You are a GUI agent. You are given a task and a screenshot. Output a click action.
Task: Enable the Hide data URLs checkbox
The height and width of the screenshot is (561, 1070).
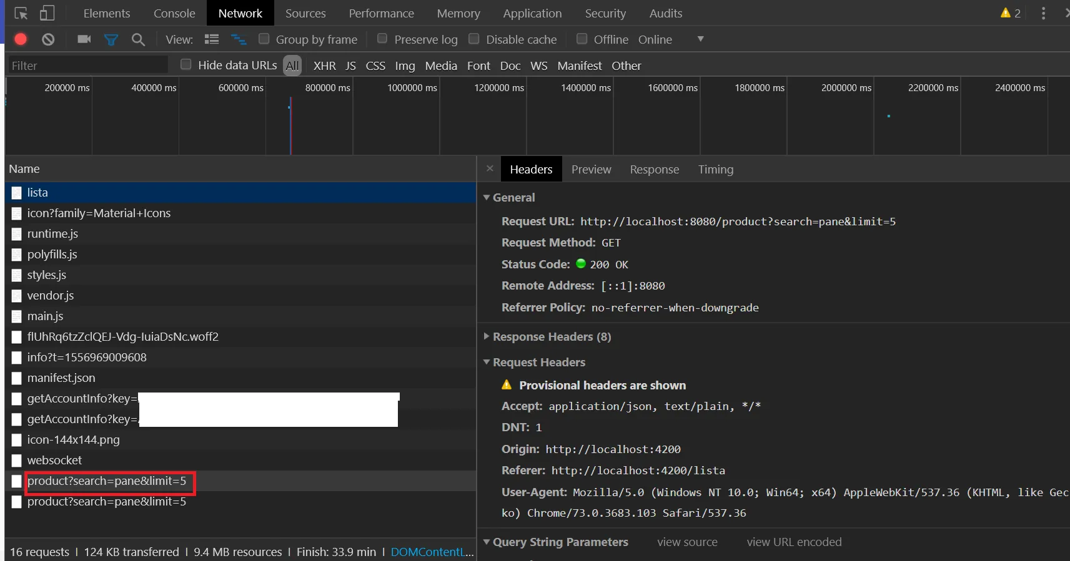[186, 64]
